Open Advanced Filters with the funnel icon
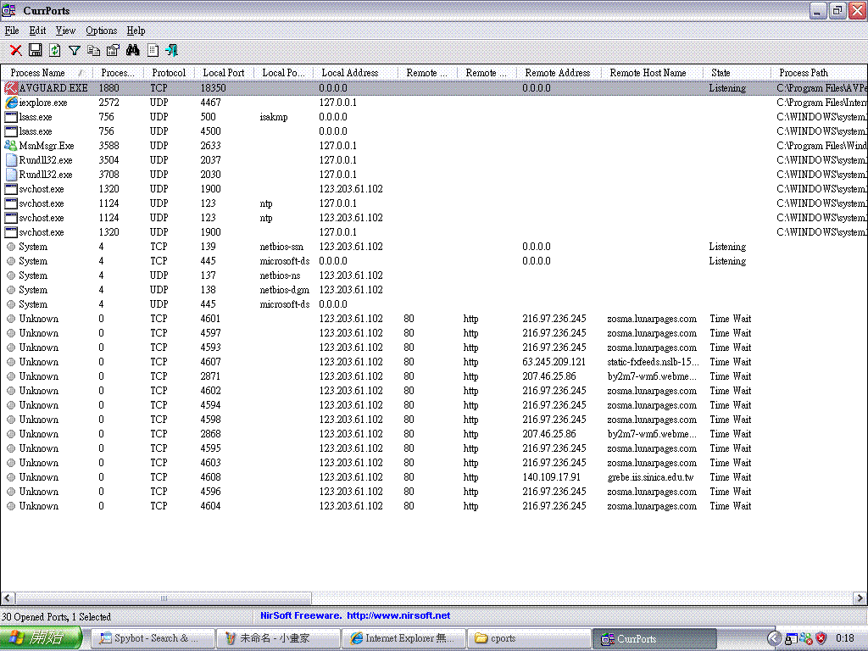Image resolution: width=868 pixels, height=651 pixels. [x=75, y=50]
